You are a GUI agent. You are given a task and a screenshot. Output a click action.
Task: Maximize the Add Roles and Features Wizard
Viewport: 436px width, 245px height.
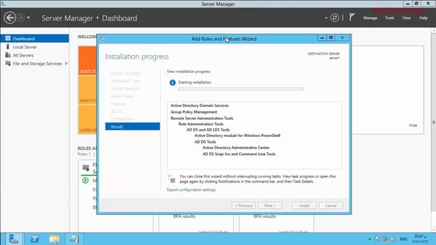point(331,37)
